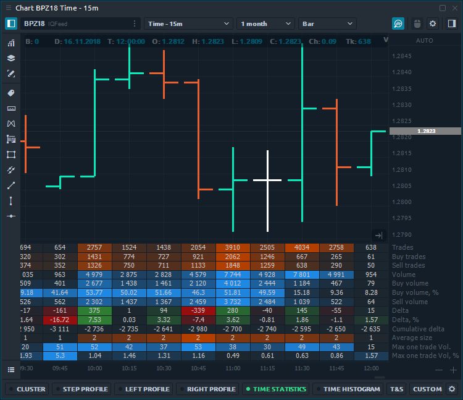Toggle the mouse trading mode icon
This screenshot has height=400, width=463.
(x=416, y=23)
